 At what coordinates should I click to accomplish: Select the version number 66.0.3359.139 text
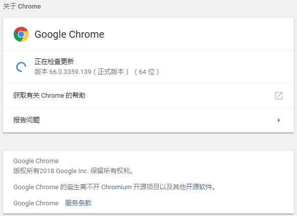point(70,72)
